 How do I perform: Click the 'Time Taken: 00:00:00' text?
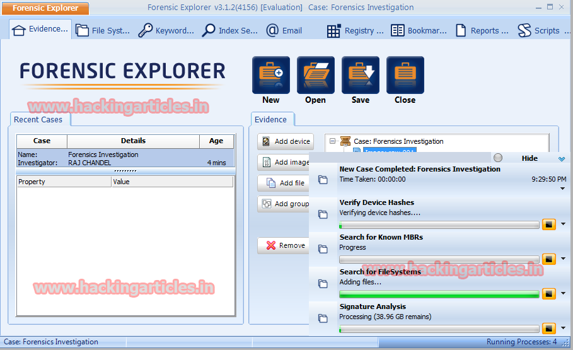373,179
